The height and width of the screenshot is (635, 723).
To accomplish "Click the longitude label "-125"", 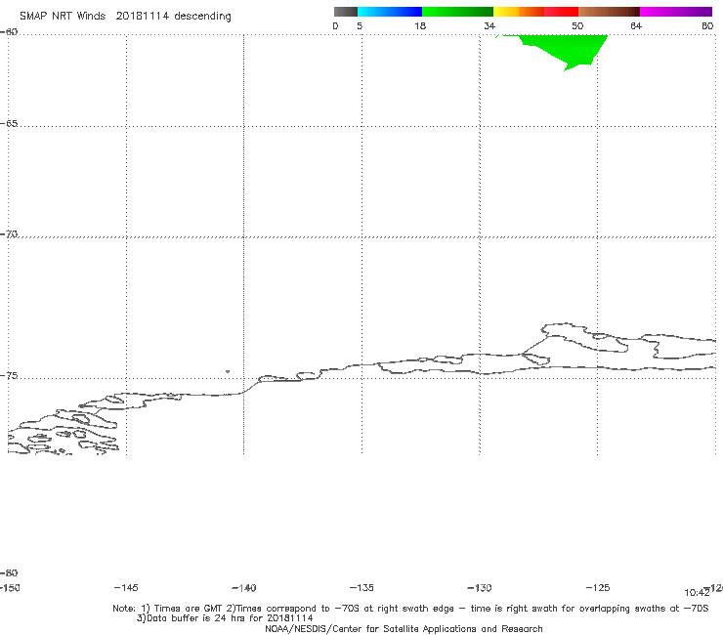I will click(x=598, y=587).
